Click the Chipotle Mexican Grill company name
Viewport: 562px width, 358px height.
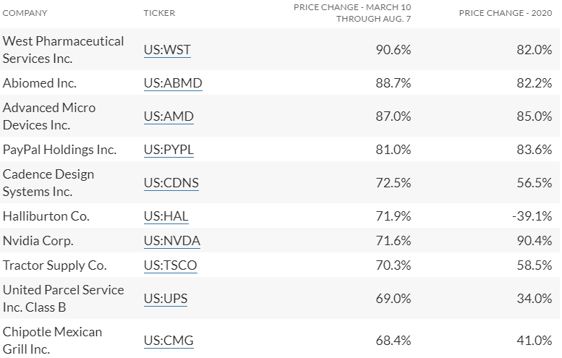coord(52,340)
